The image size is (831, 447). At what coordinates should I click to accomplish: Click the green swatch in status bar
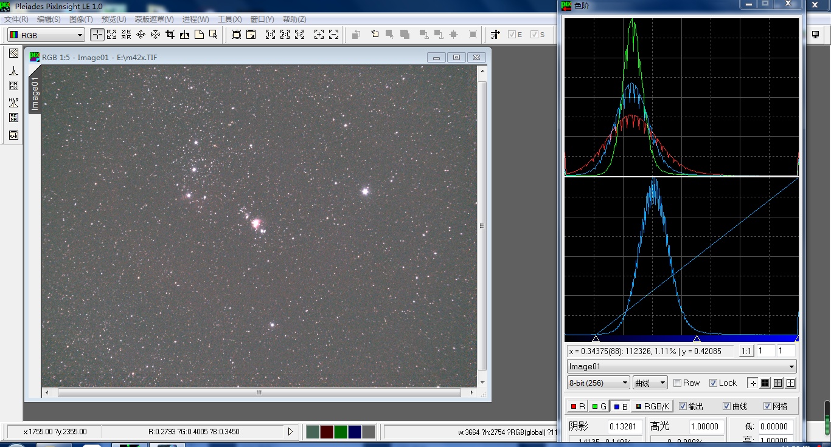[341, 432]
